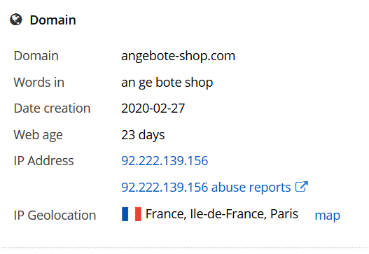Click the 2020-02-27 creation date value
The height and width of the screenshot is (254, 369).
coord(153,108)
